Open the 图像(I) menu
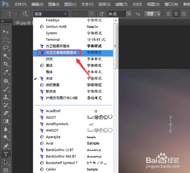 [54, 4]
